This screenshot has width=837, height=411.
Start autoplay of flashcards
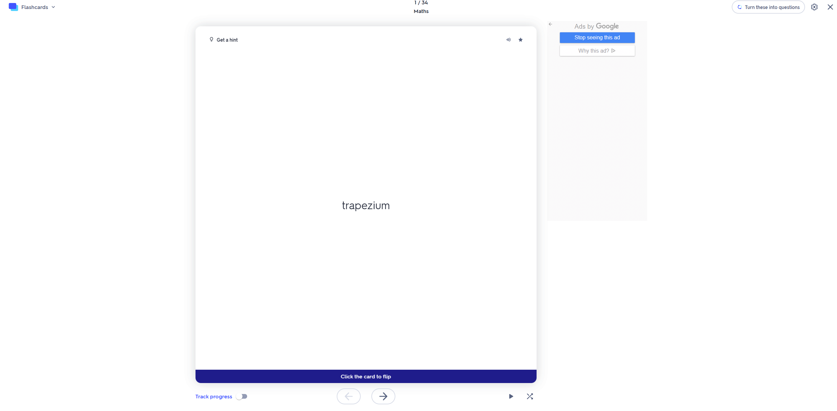tap(511, 396)
